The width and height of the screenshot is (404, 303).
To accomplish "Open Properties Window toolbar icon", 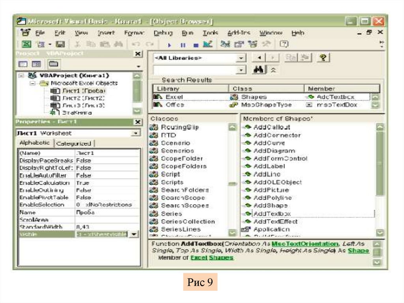I will pyautogui.click(x=239, y=44).
